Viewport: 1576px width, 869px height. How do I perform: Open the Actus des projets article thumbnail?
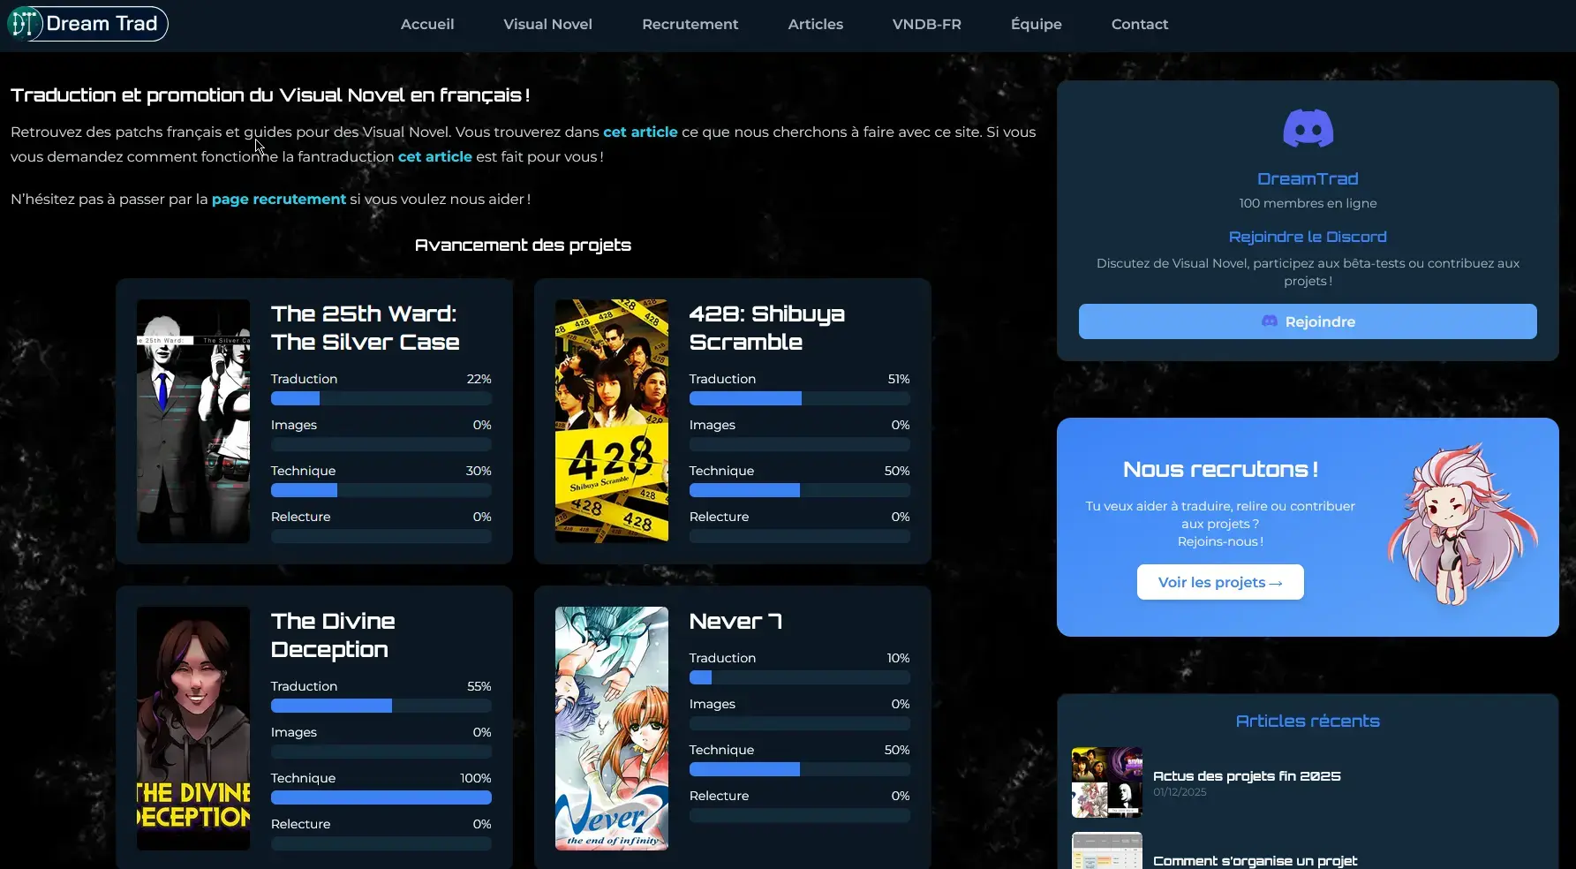tap(1107, 782)
